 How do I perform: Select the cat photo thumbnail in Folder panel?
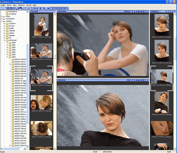tap(41, 128)
